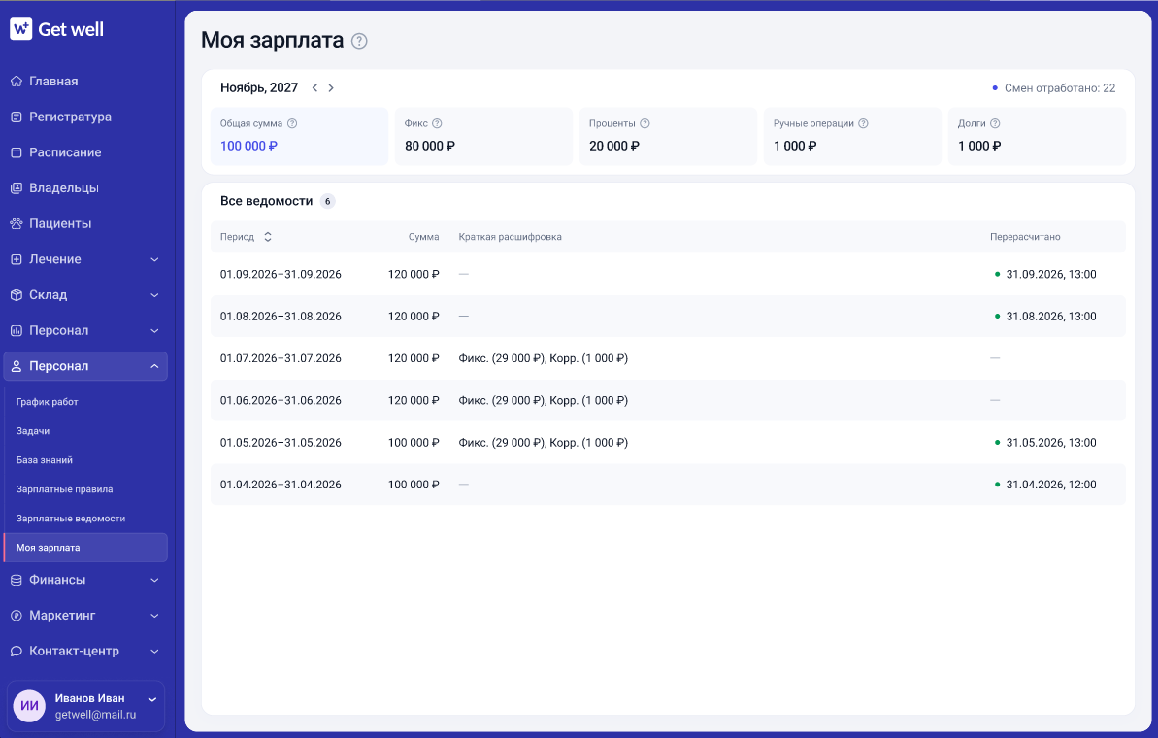The height and width of the screenshot is (738, 1158).
Task: Click the 31.08.2026, 13:00 recalculation timestamp
Action: pos(1051,317)
